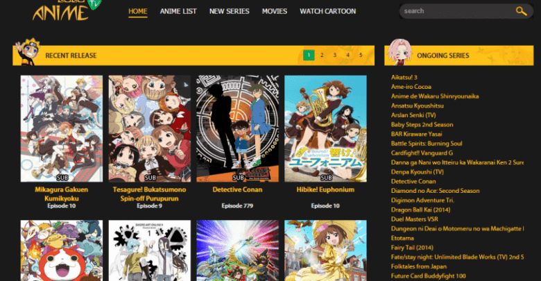Open Hibike! Euphonium poster thumbnail
Image resolution: width=541 pixels, height=281 pixels.
pos(325,129)
